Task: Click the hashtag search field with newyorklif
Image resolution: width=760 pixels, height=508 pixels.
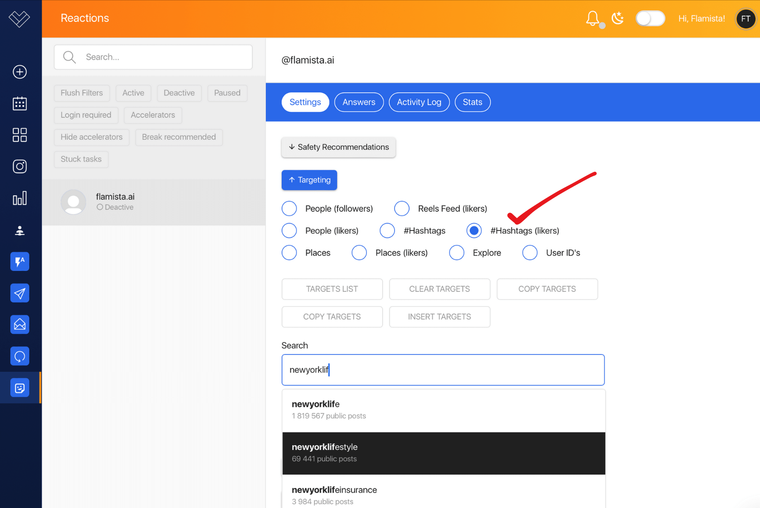Action: [443, 370]
